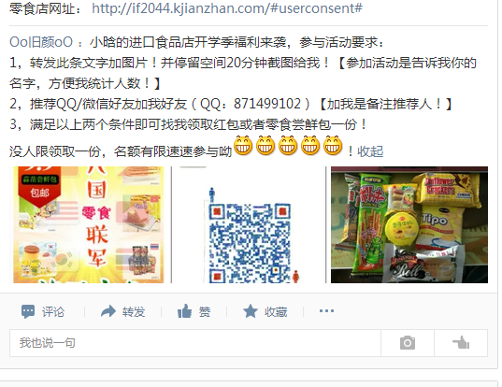Click the thumbs-up like icon
This screenshot has height=387, width=502.
coord(185,311)
